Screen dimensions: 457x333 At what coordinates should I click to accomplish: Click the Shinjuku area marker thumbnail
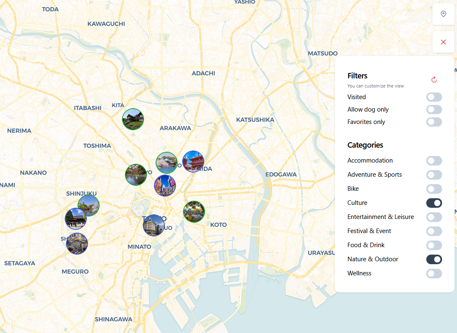point(88,205)
